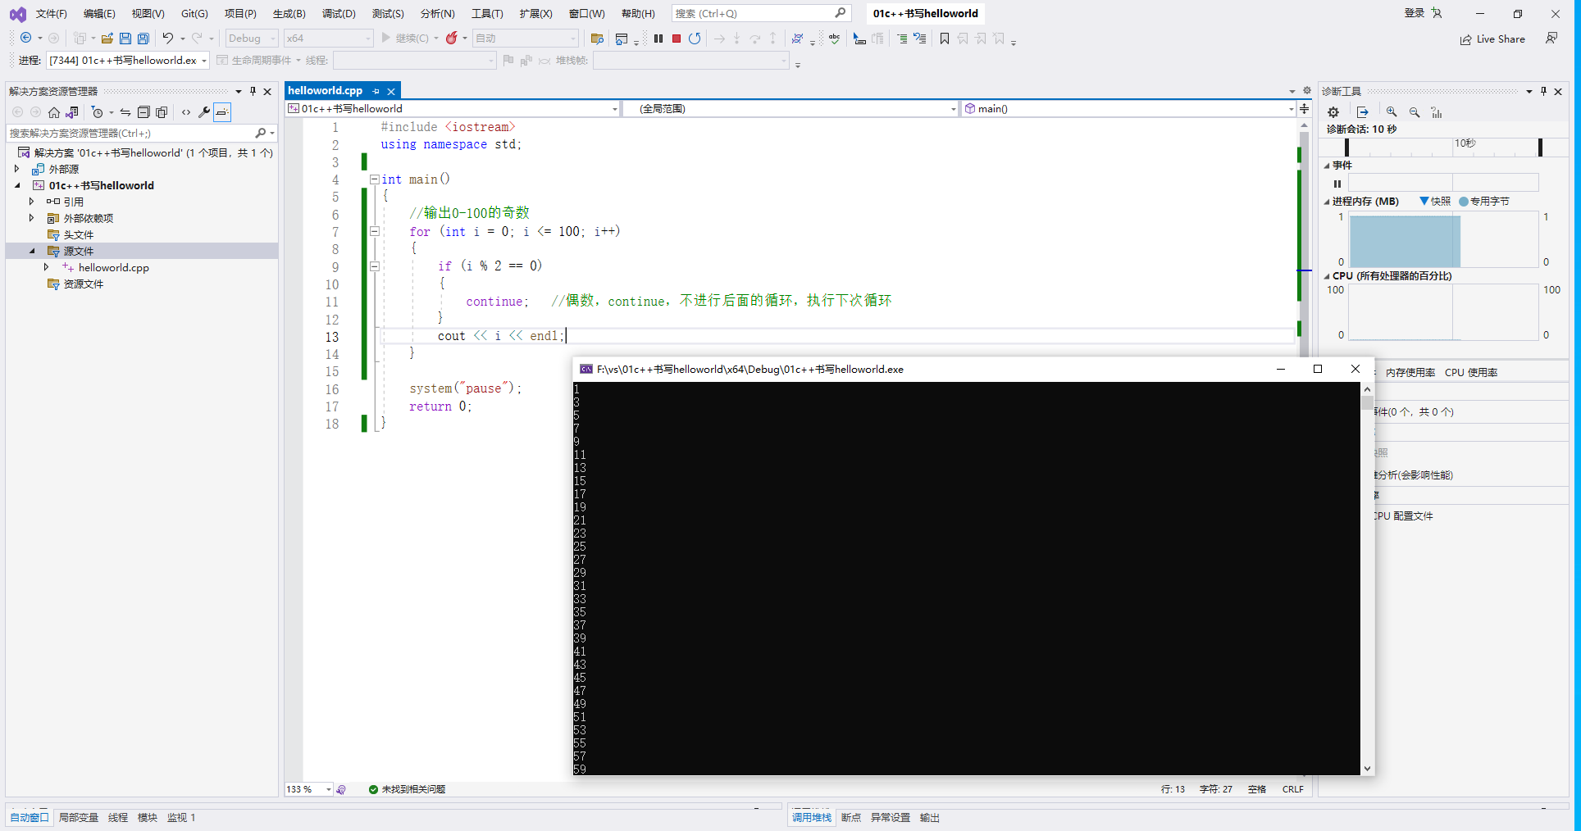Image resolution: width=1581 pixels, height=831 pixels.
Task: Pin the Diagnostic Tools panel
Action: pos(1543,91)
